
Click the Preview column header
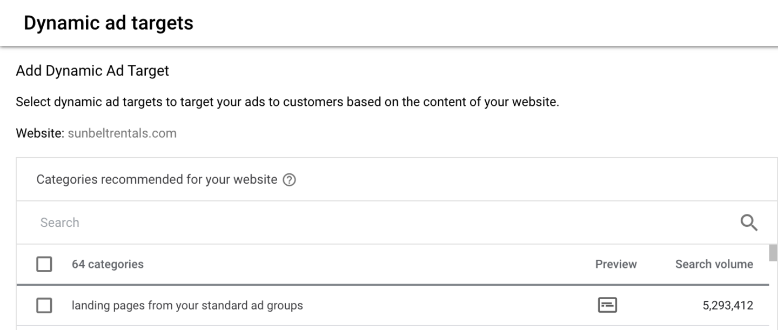tap(616, 264)
